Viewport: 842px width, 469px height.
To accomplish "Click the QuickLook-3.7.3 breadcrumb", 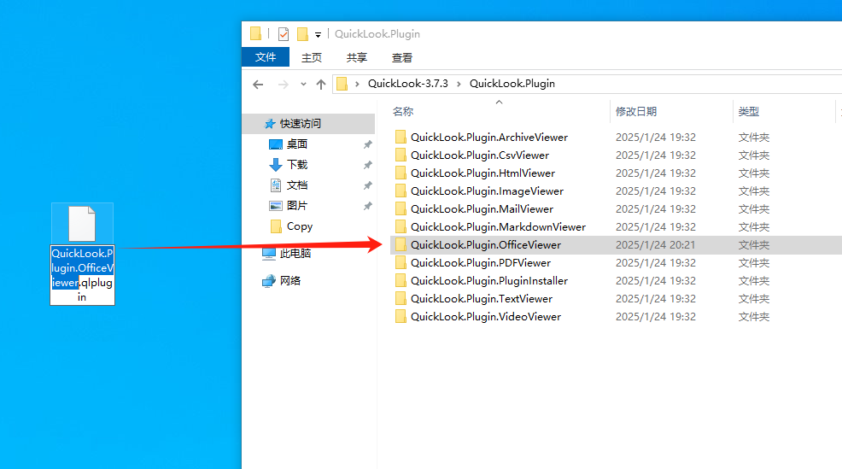I will click(x=408, y=84).
